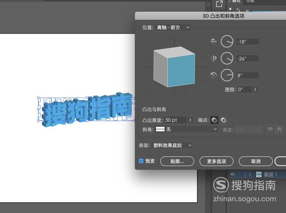
Task: Click the Z-axis rotation dial for 8°
Action: [227, 75]
